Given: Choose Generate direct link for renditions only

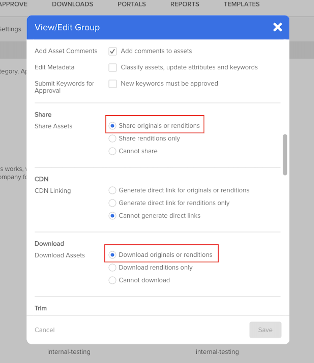Looking at the screenshot, I should pos(112,203).
